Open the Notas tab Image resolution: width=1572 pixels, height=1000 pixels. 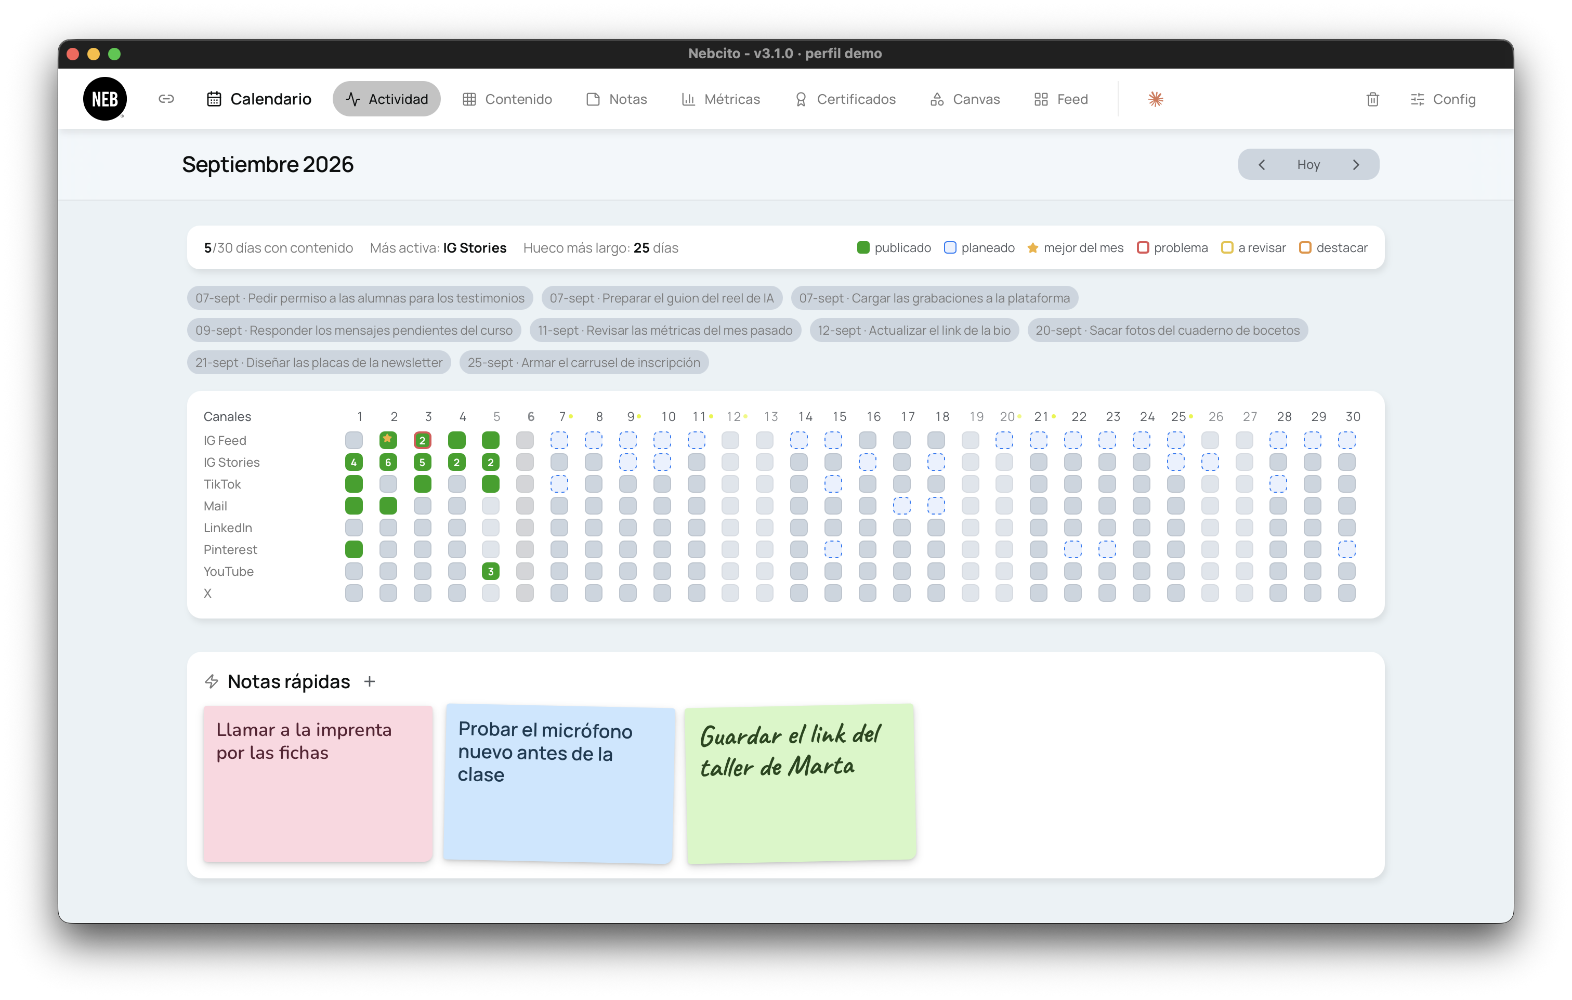tap(616, 99)
